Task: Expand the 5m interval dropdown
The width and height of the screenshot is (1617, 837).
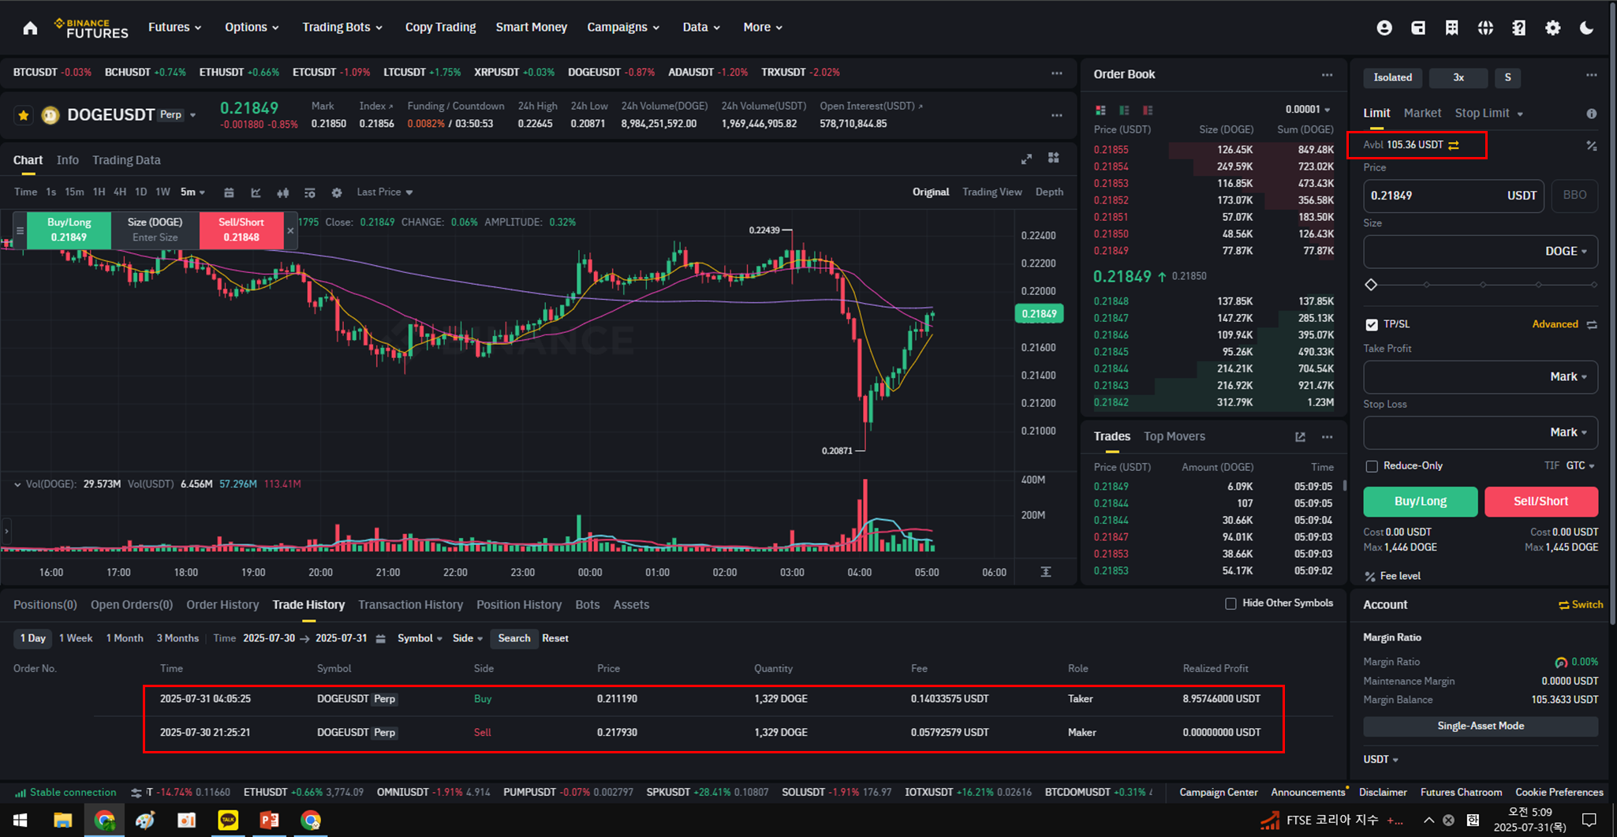Action: pos(192,192)
